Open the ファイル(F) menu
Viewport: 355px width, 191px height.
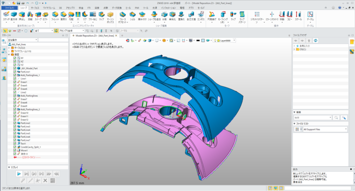pyautogui.click(x=9, y=8)
